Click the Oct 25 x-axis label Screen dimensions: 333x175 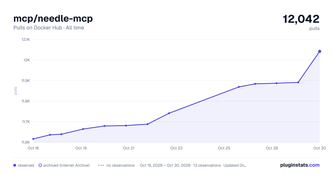click(x=224, y=148)
